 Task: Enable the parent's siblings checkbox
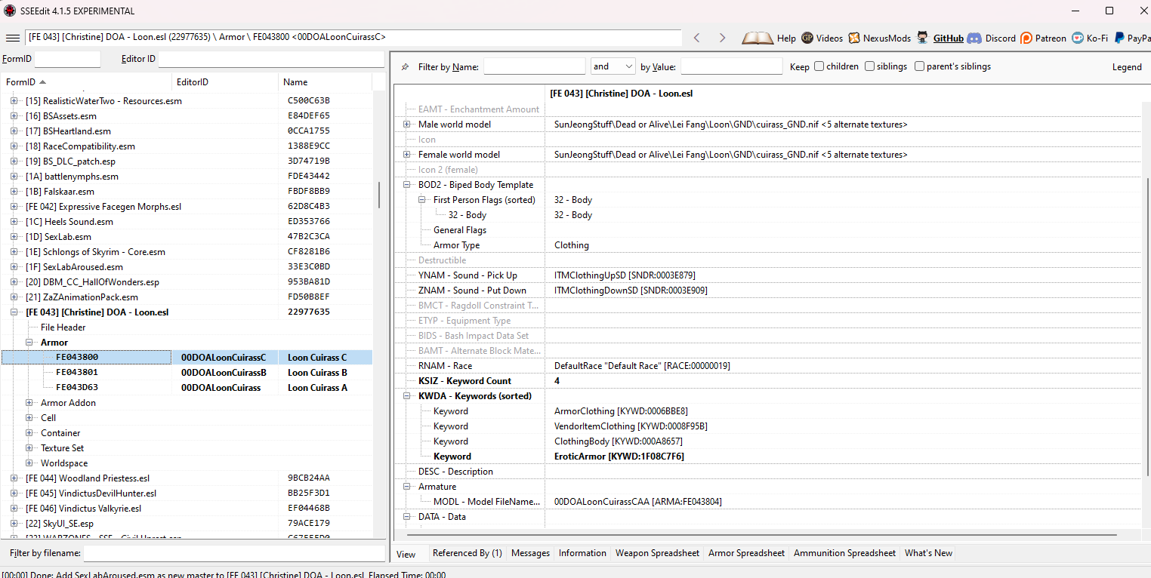coord(919,66)
